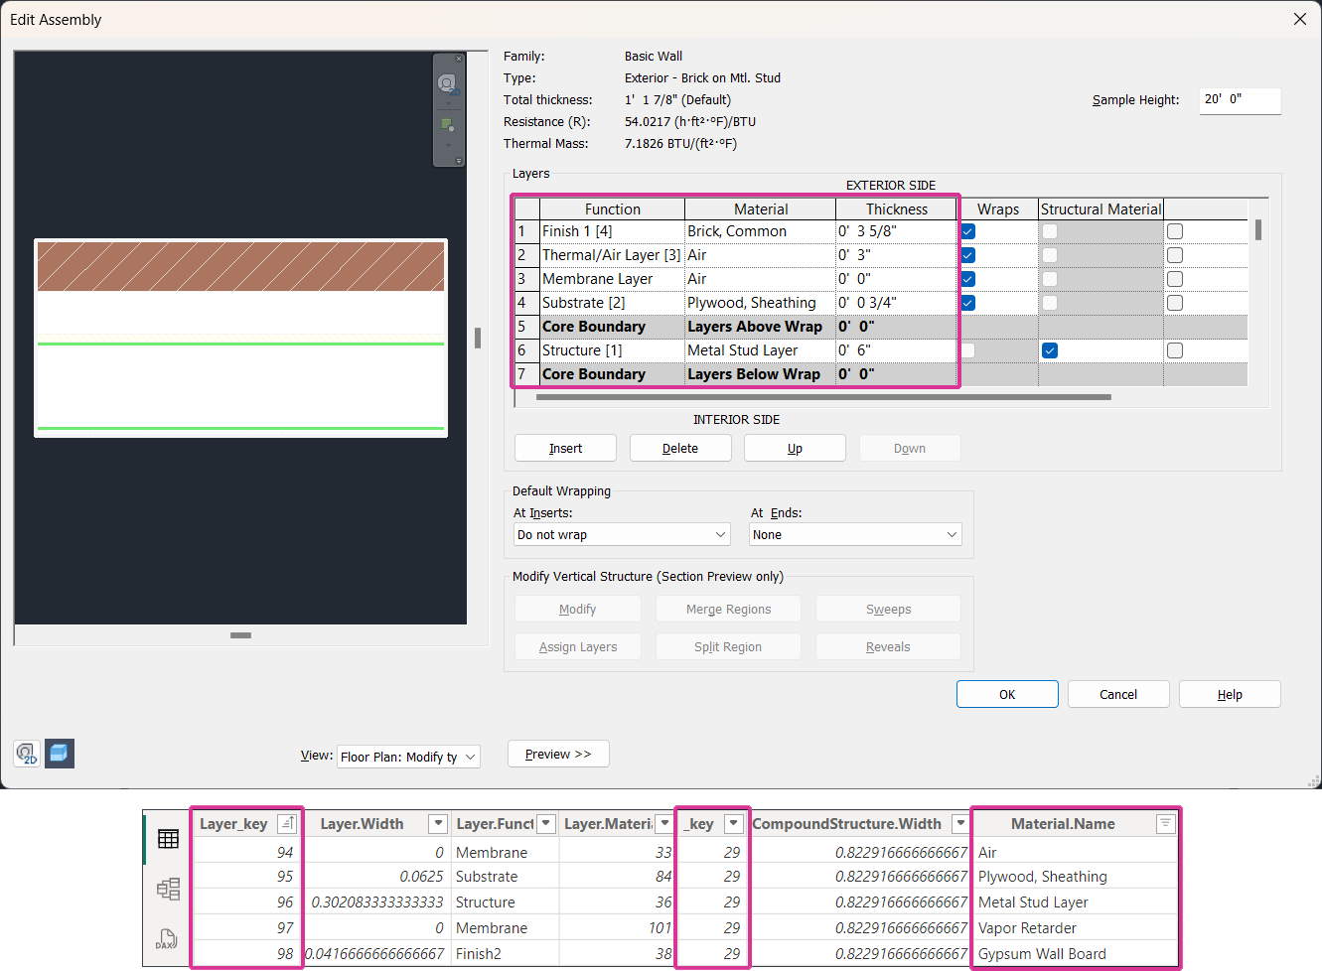Open the Layer.Funct column dropdown arrow
1322x971 pixels.
coord(546,823)
